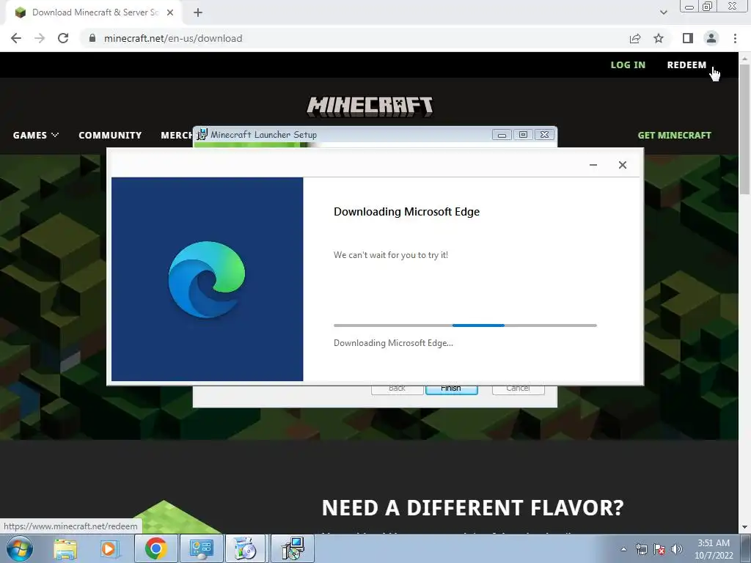The image size is (751, 563).
Task: View site info via padlock icon
Action: 92,38
